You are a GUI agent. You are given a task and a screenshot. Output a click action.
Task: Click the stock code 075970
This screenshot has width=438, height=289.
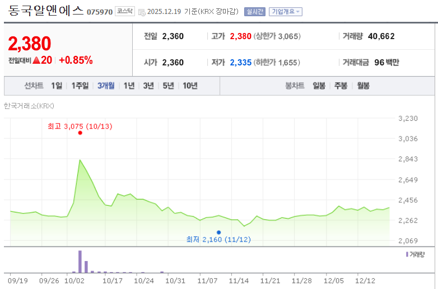coord(100,12)
